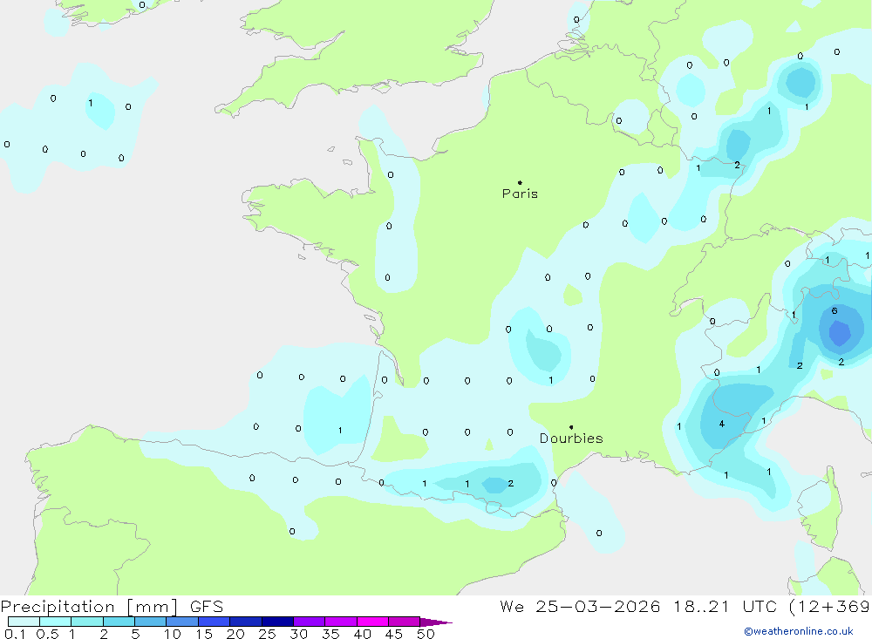Click the Paris city label

(x=520, y=194)
